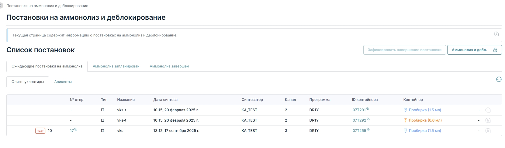Open the Пробирка (1.5 мл) link in first row
The width and height of the screenshot is (505, 148).
click(425, 110)
